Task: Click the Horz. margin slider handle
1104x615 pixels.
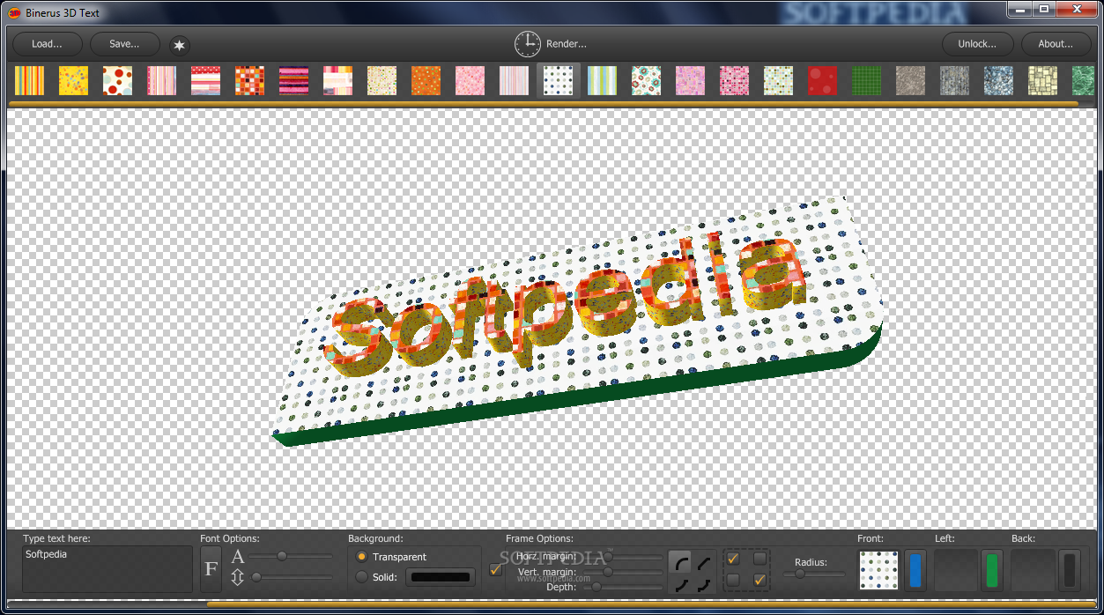Action: pos(607,557)
